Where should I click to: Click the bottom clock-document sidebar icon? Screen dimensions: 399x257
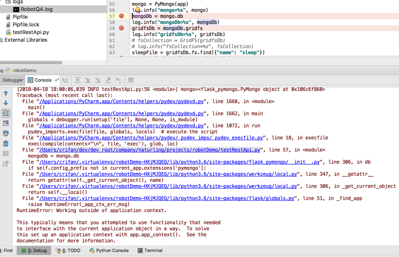coord(6,164)
